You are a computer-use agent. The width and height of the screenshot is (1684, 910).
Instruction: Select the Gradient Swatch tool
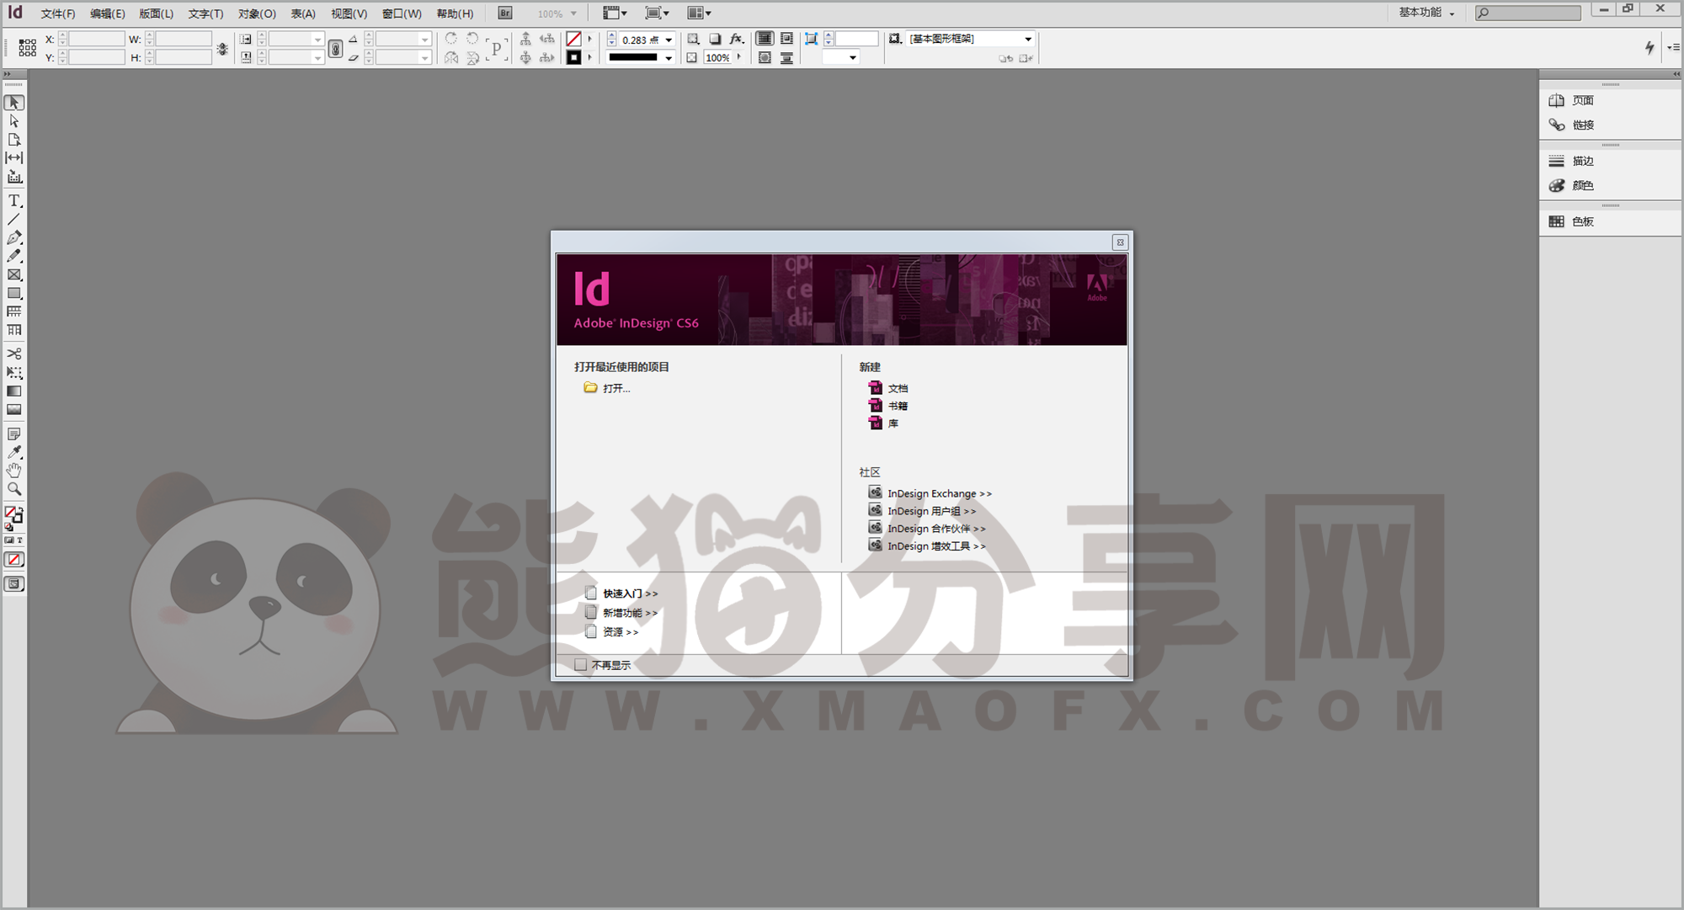(x=14, y=391)
